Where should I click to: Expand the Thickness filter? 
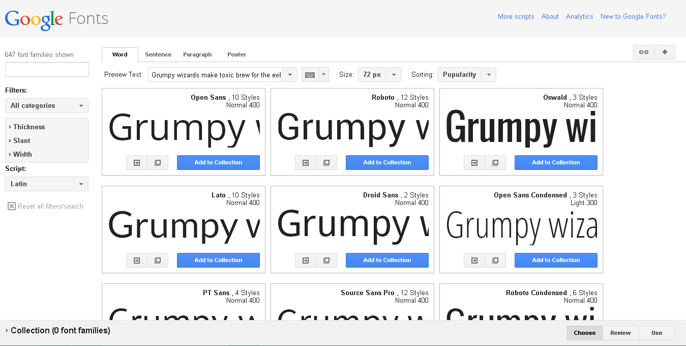pos(27,127)
